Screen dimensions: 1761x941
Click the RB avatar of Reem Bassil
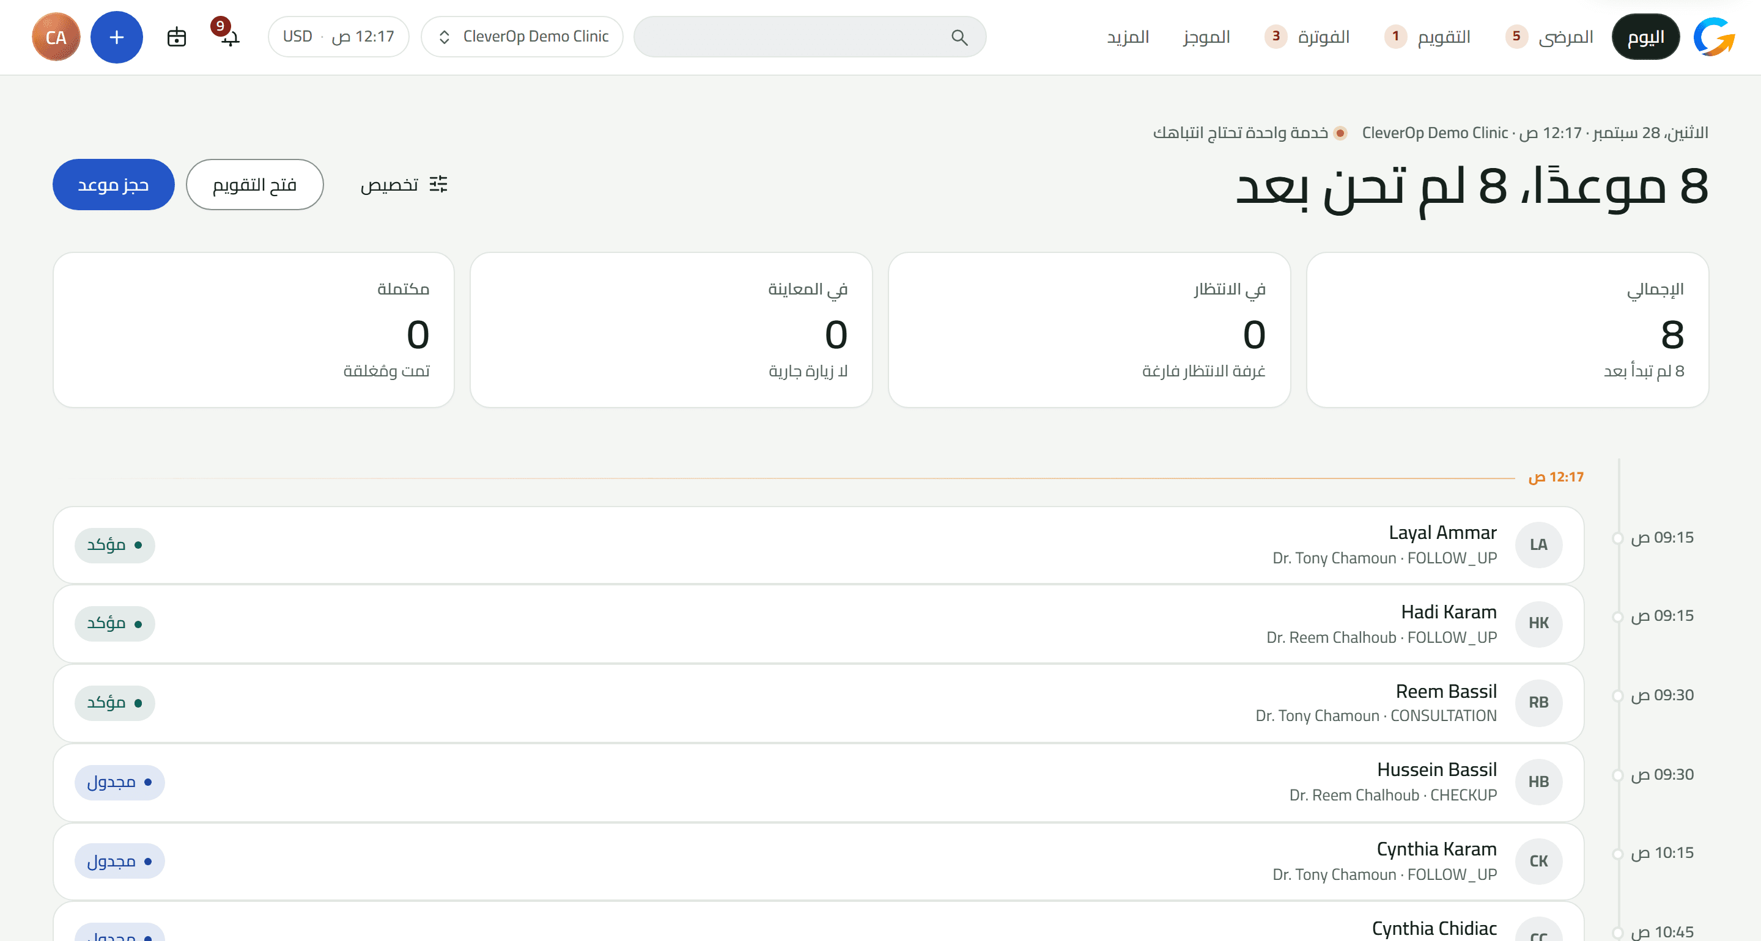(x=1538, y=703)
